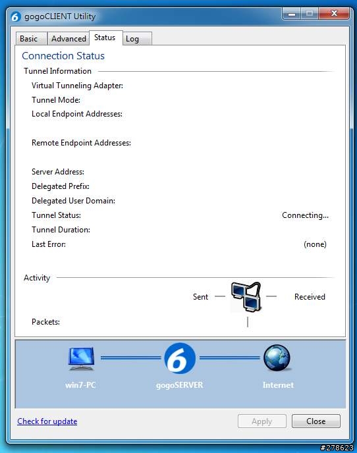Click the 'Tunnel Status:' label

pos(57,215)
